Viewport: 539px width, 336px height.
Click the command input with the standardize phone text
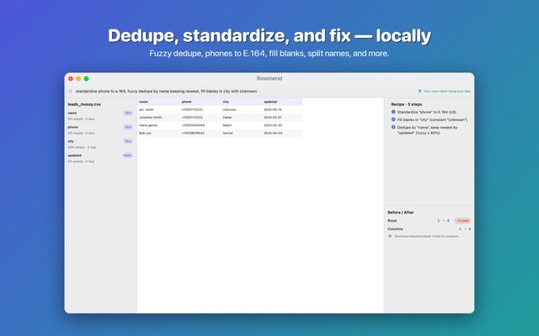(x=167, y=92)
